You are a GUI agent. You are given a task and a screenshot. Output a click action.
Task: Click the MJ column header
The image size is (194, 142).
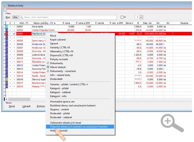(x=168, y=23)
